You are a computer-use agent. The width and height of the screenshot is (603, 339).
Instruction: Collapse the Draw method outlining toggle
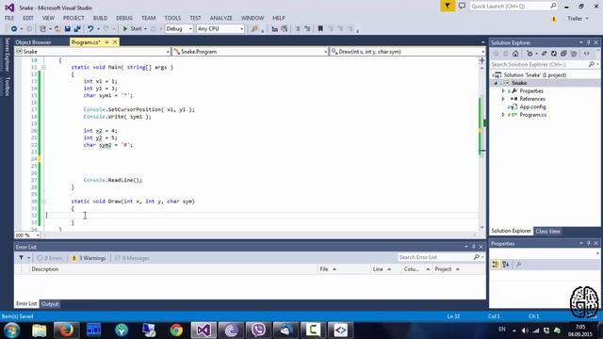tap(43, 202)
